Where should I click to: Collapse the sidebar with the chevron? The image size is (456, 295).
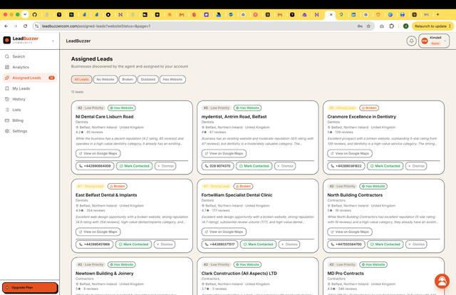pos(53,41)
